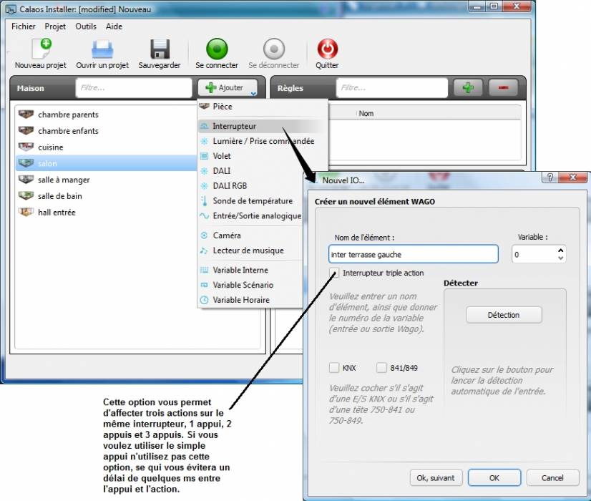
Task: Remove a rule with red minus button
Action: click(503, 88)
